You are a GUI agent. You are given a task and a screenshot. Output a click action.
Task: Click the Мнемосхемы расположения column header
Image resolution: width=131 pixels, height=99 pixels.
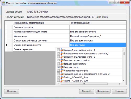[41, 23]
